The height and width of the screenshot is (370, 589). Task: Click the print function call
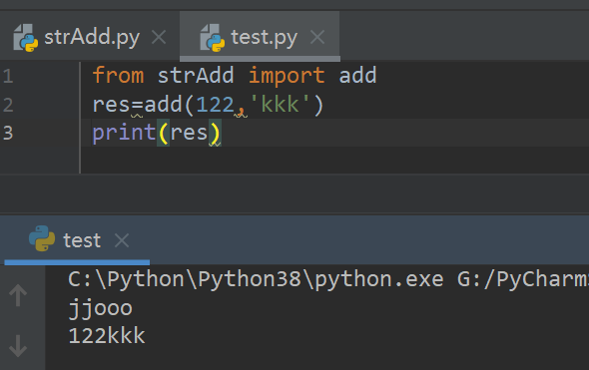(125, 133)
